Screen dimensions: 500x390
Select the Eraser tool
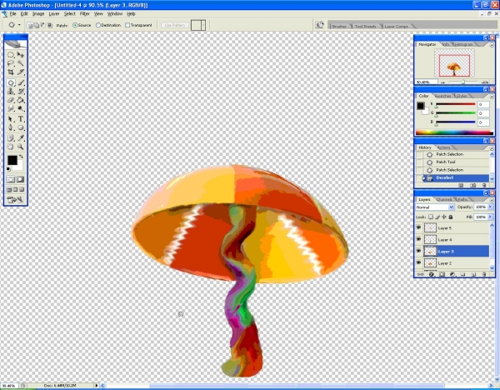11,100
